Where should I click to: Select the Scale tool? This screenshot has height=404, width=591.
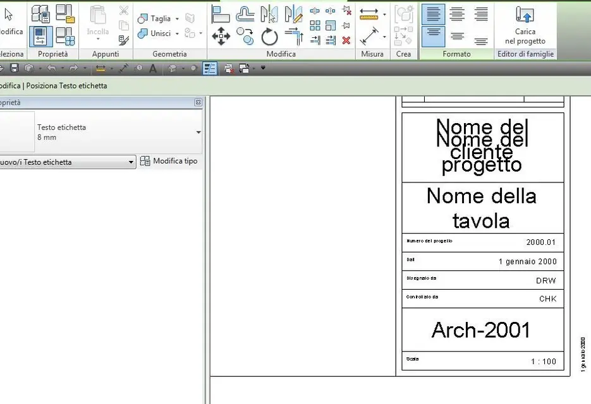point(330,26)
